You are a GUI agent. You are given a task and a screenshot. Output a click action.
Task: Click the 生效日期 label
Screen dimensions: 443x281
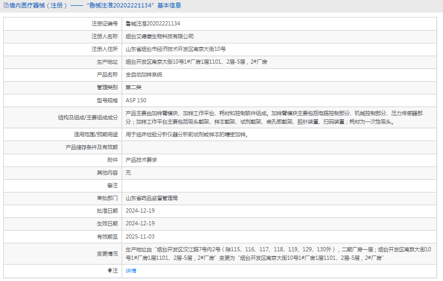point(107,224)
